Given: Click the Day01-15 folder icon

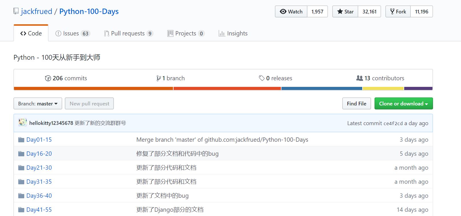Looking at the screenshot, I should pyautogui.click(x=21, y=140).
